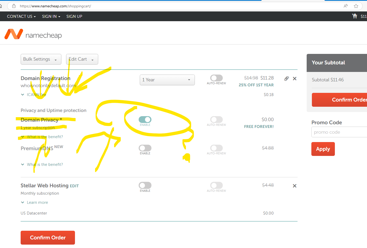
Task: Click the cart total amount in header
Action: 364,16
